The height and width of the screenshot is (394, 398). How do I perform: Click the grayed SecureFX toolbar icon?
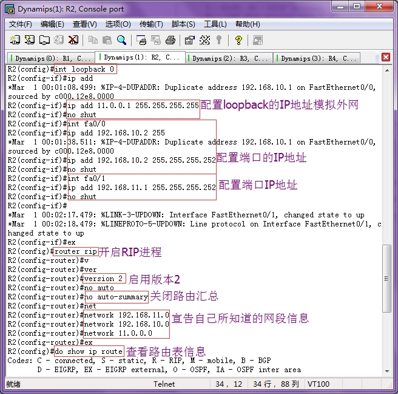[x=258, y=40]
